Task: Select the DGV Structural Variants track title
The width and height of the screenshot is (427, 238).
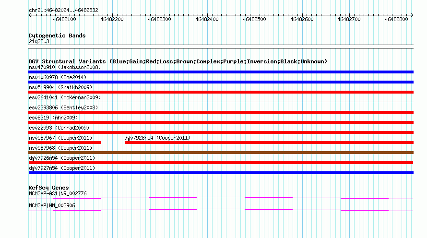Action: pyautogui.click(x=178, y=61)
